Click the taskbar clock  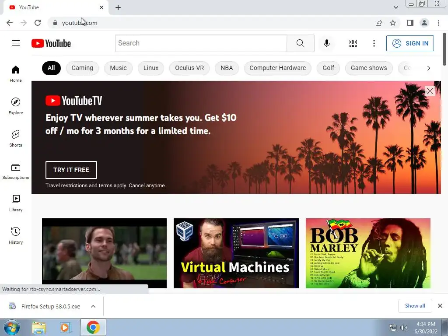[426, 328]
